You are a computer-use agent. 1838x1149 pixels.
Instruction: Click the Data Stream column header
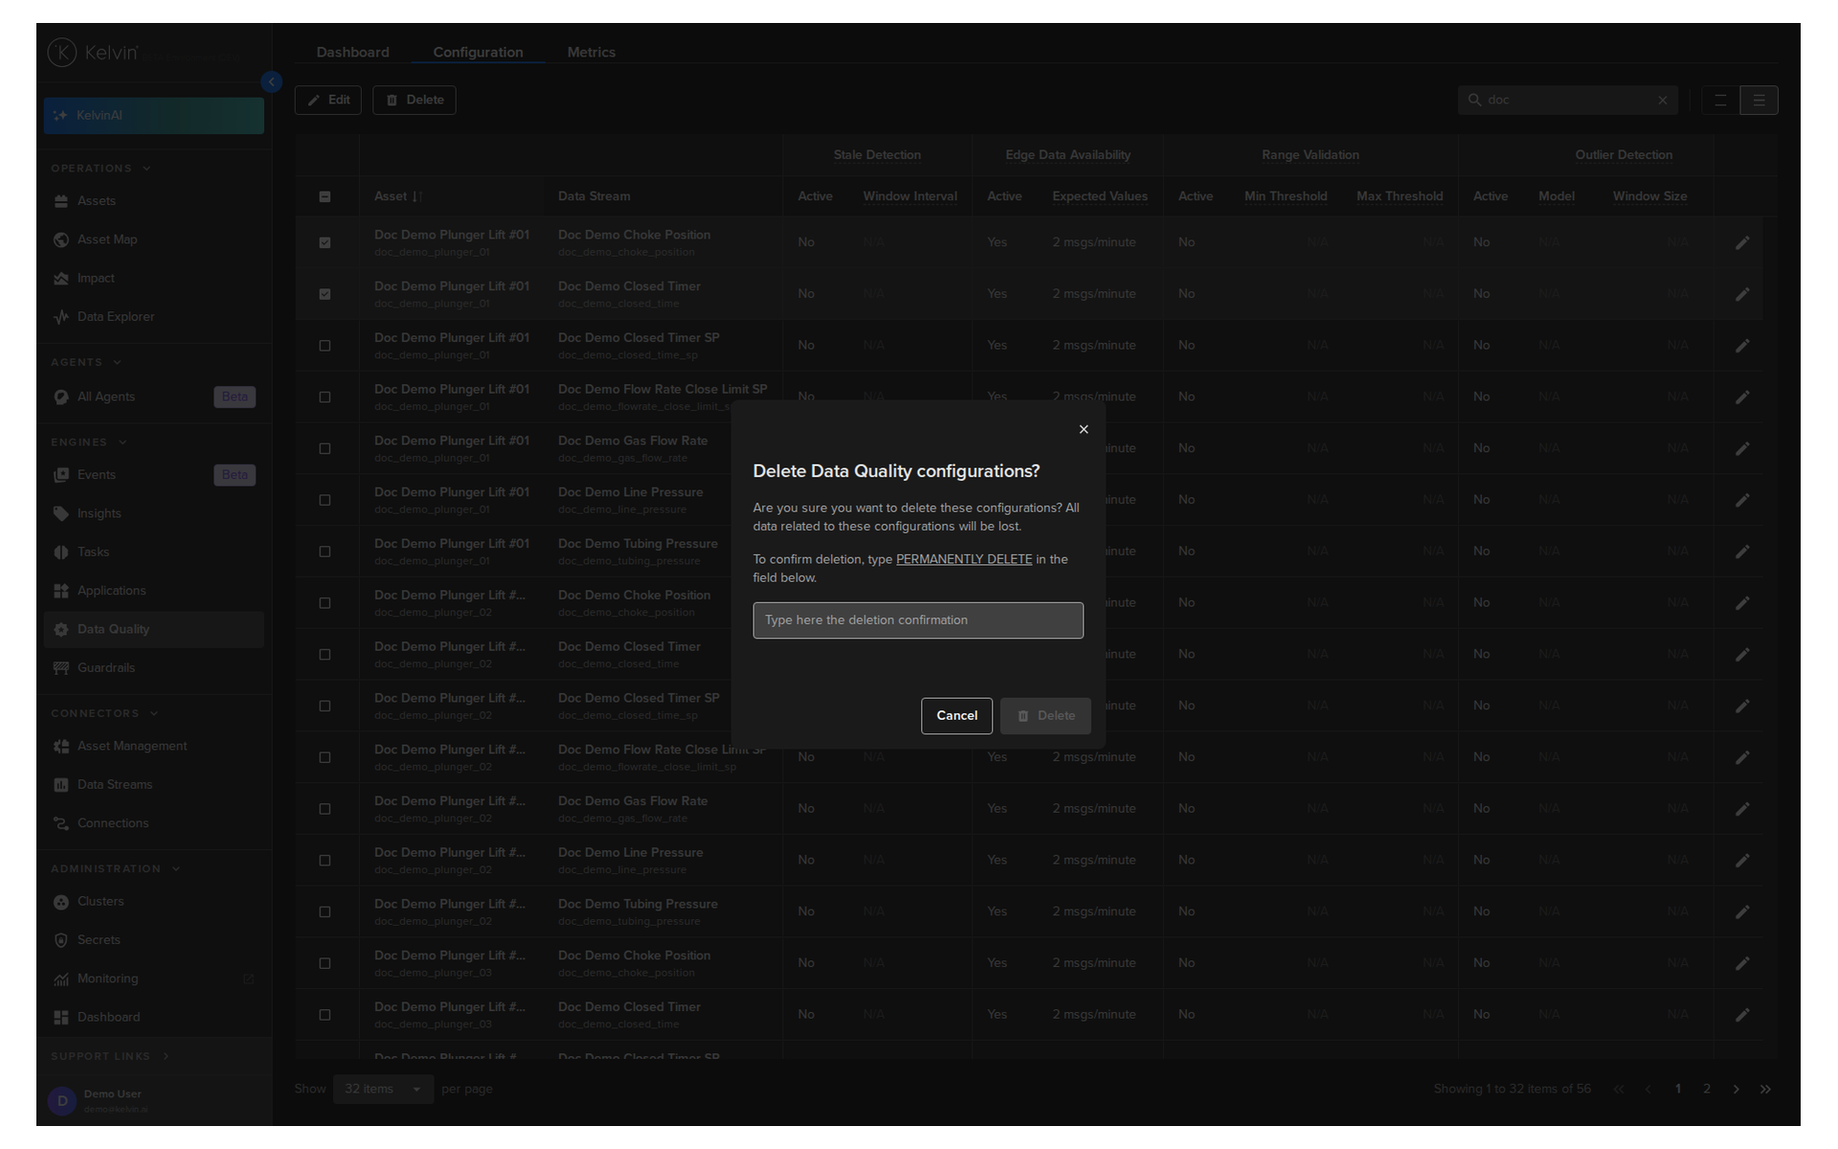click(x=594, y=196)
